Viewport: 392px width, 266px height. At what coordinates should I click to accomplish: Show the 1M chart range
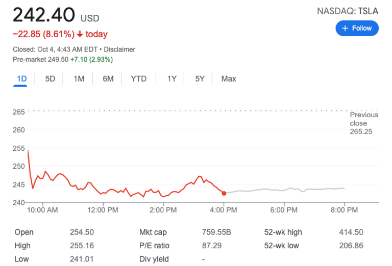click(x=79, y=78)
